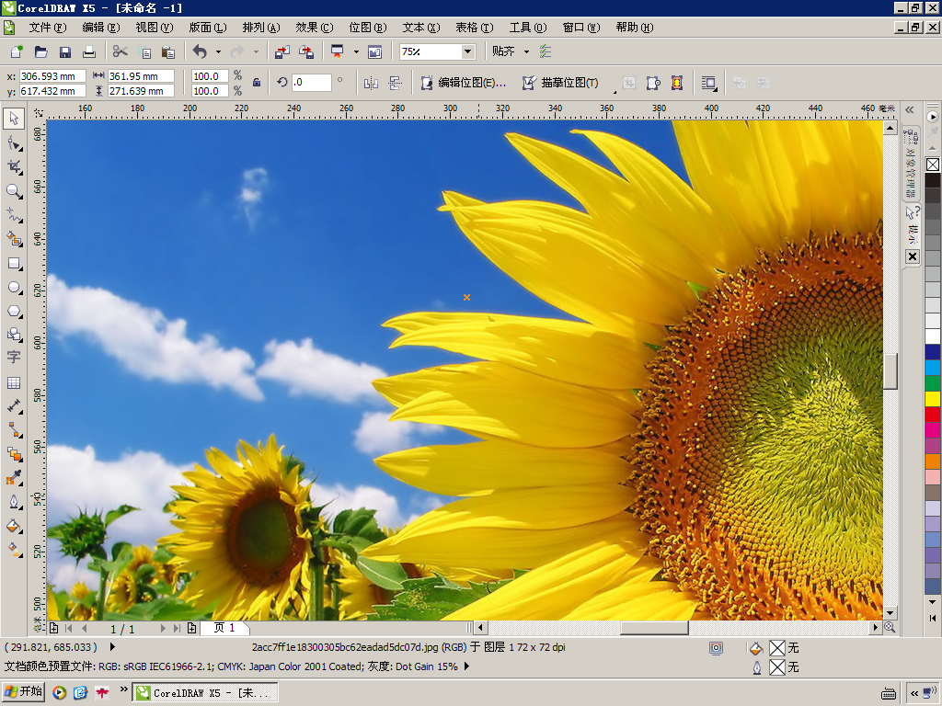Expand the color palette flyout at bottom

click(x=933, y=618)
